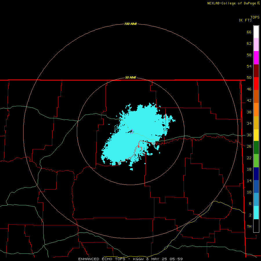The width and height of the screenshot is (261, 261).
Task: Click the "TOPS" legend title
Action: click(255, 17)
